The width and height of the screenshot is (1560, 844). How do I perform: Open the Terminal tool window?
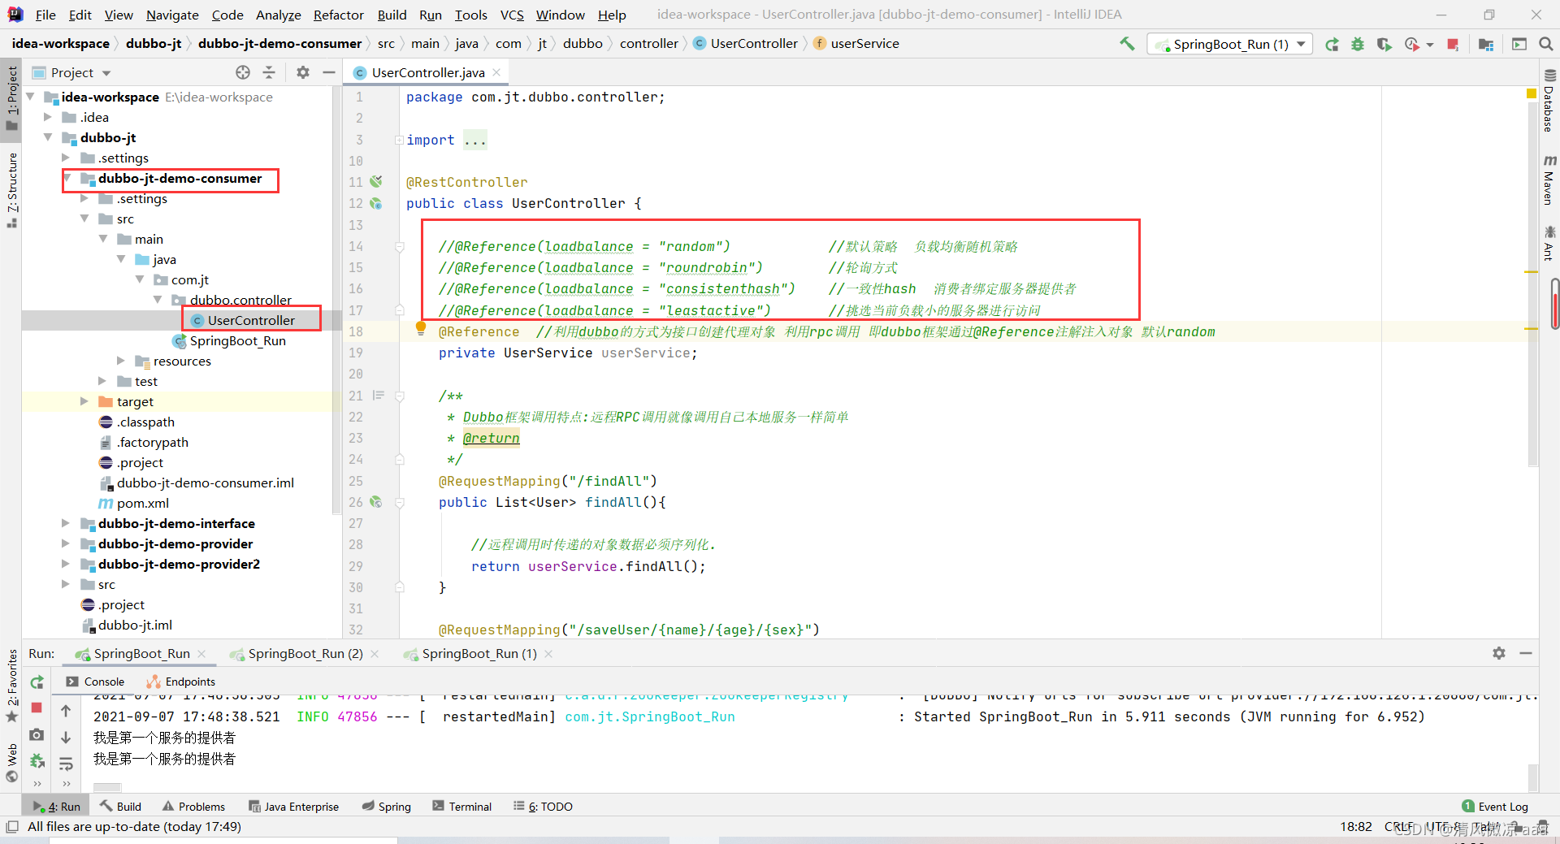point(461,807)
